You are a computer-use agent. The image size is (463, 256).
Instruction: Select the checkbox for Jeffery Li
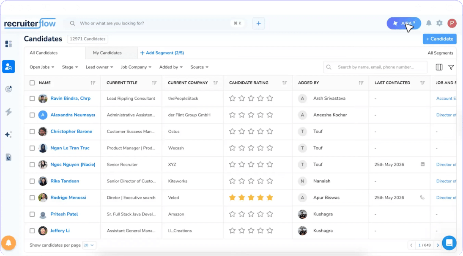tap(32, 231)
